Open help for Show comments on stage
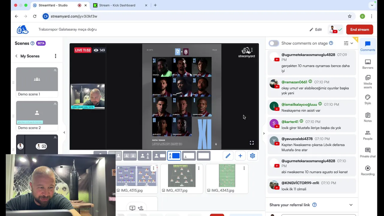This screenshot has width=384, height=216. tap(331, 43)
